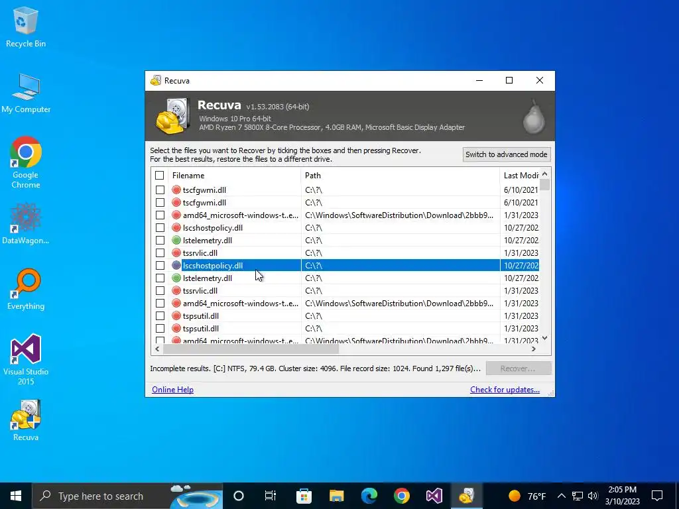Open the Recuva desktop shortcut
The image size is (679, 509).
26,420
